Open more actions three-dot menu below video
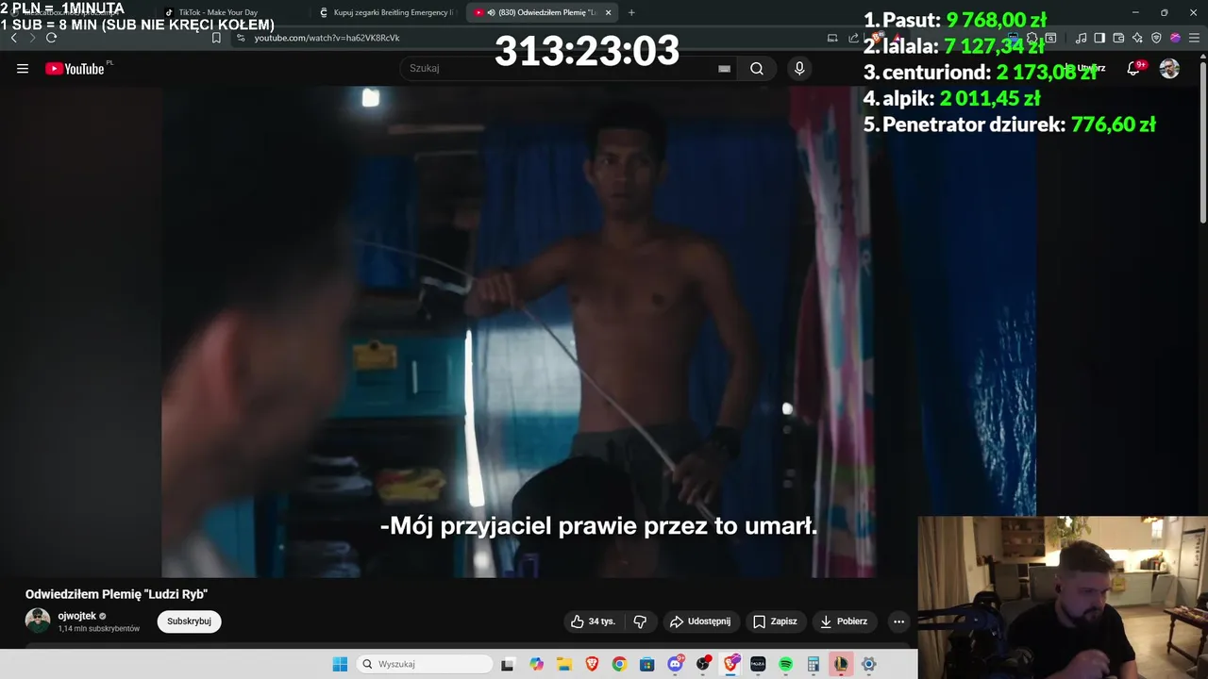The width and height of the screenshot is (1208, 679). [898, 621]
